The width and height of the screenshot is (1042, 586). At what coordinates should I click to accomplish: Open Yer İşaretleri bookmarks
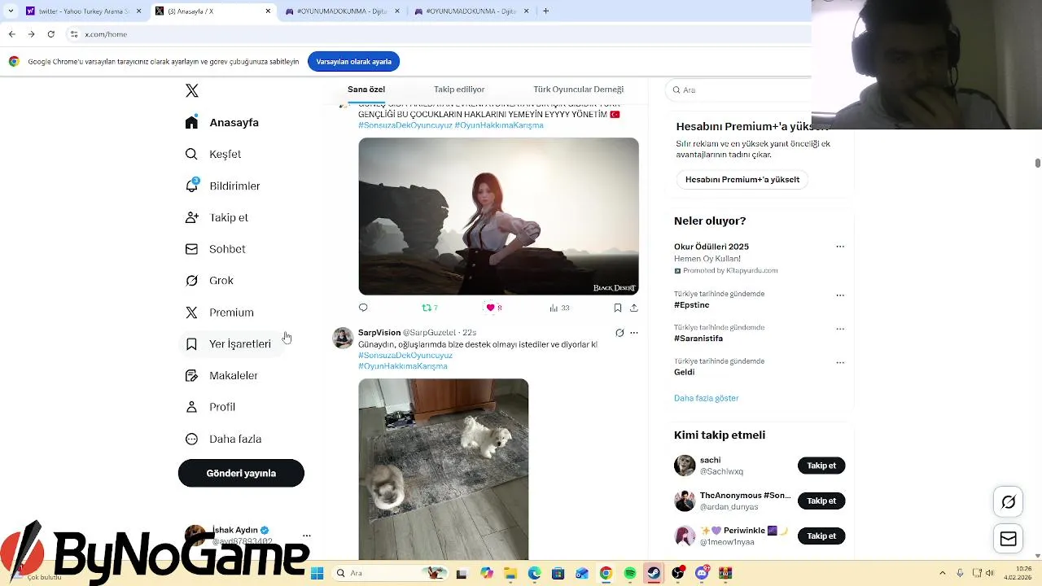(x=228, y=344)
